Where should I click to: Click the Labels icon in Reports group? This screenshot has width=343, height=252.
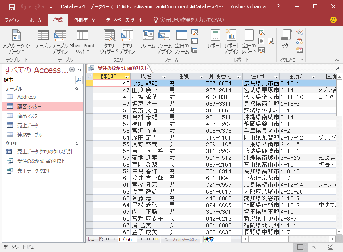[261, 41]
